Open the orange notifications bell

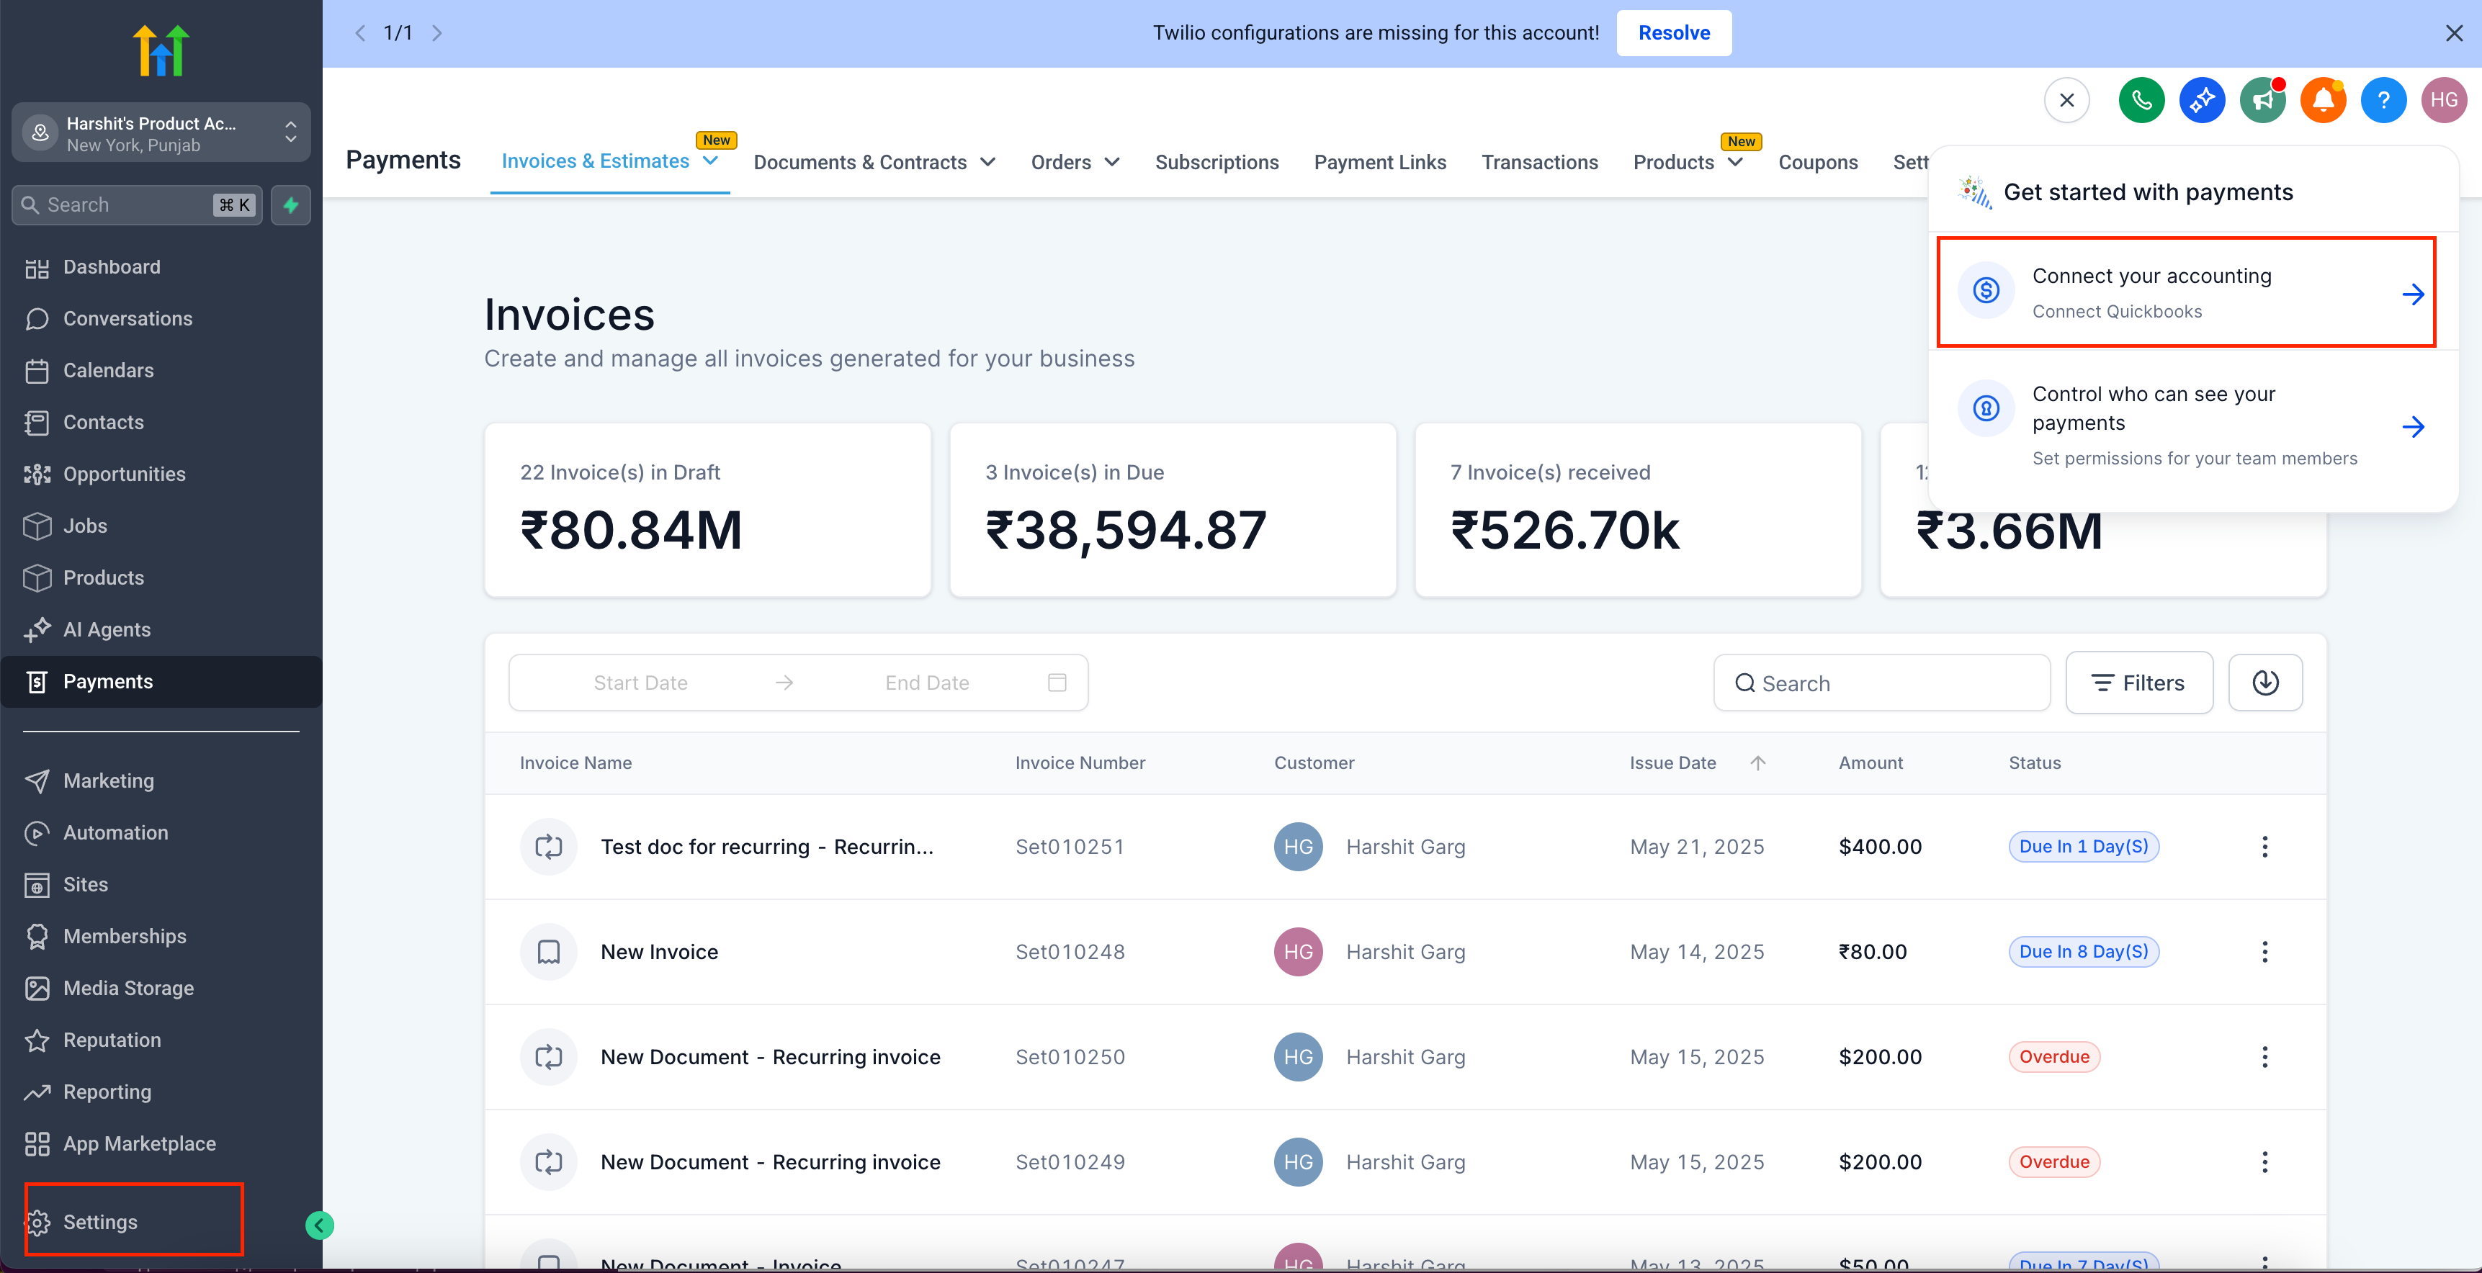(2323, 100)
